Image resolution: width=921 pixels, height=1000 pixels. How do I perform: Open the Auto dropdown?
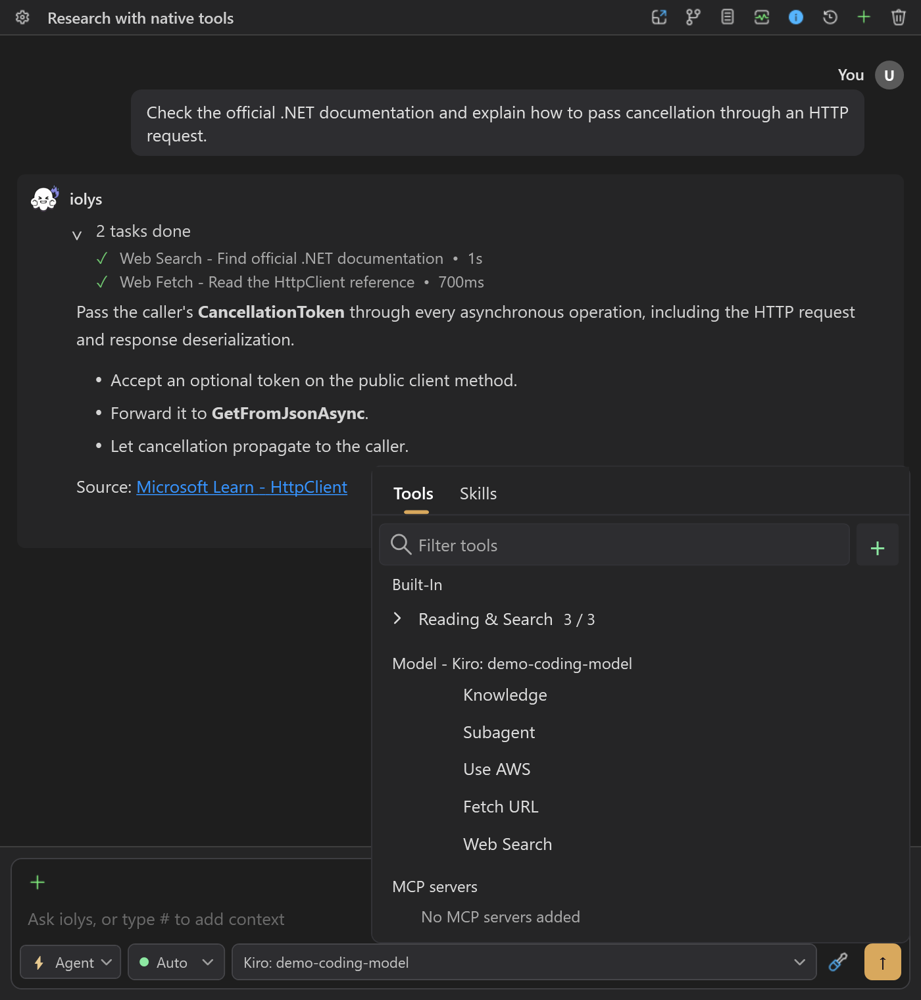[176, 963]
